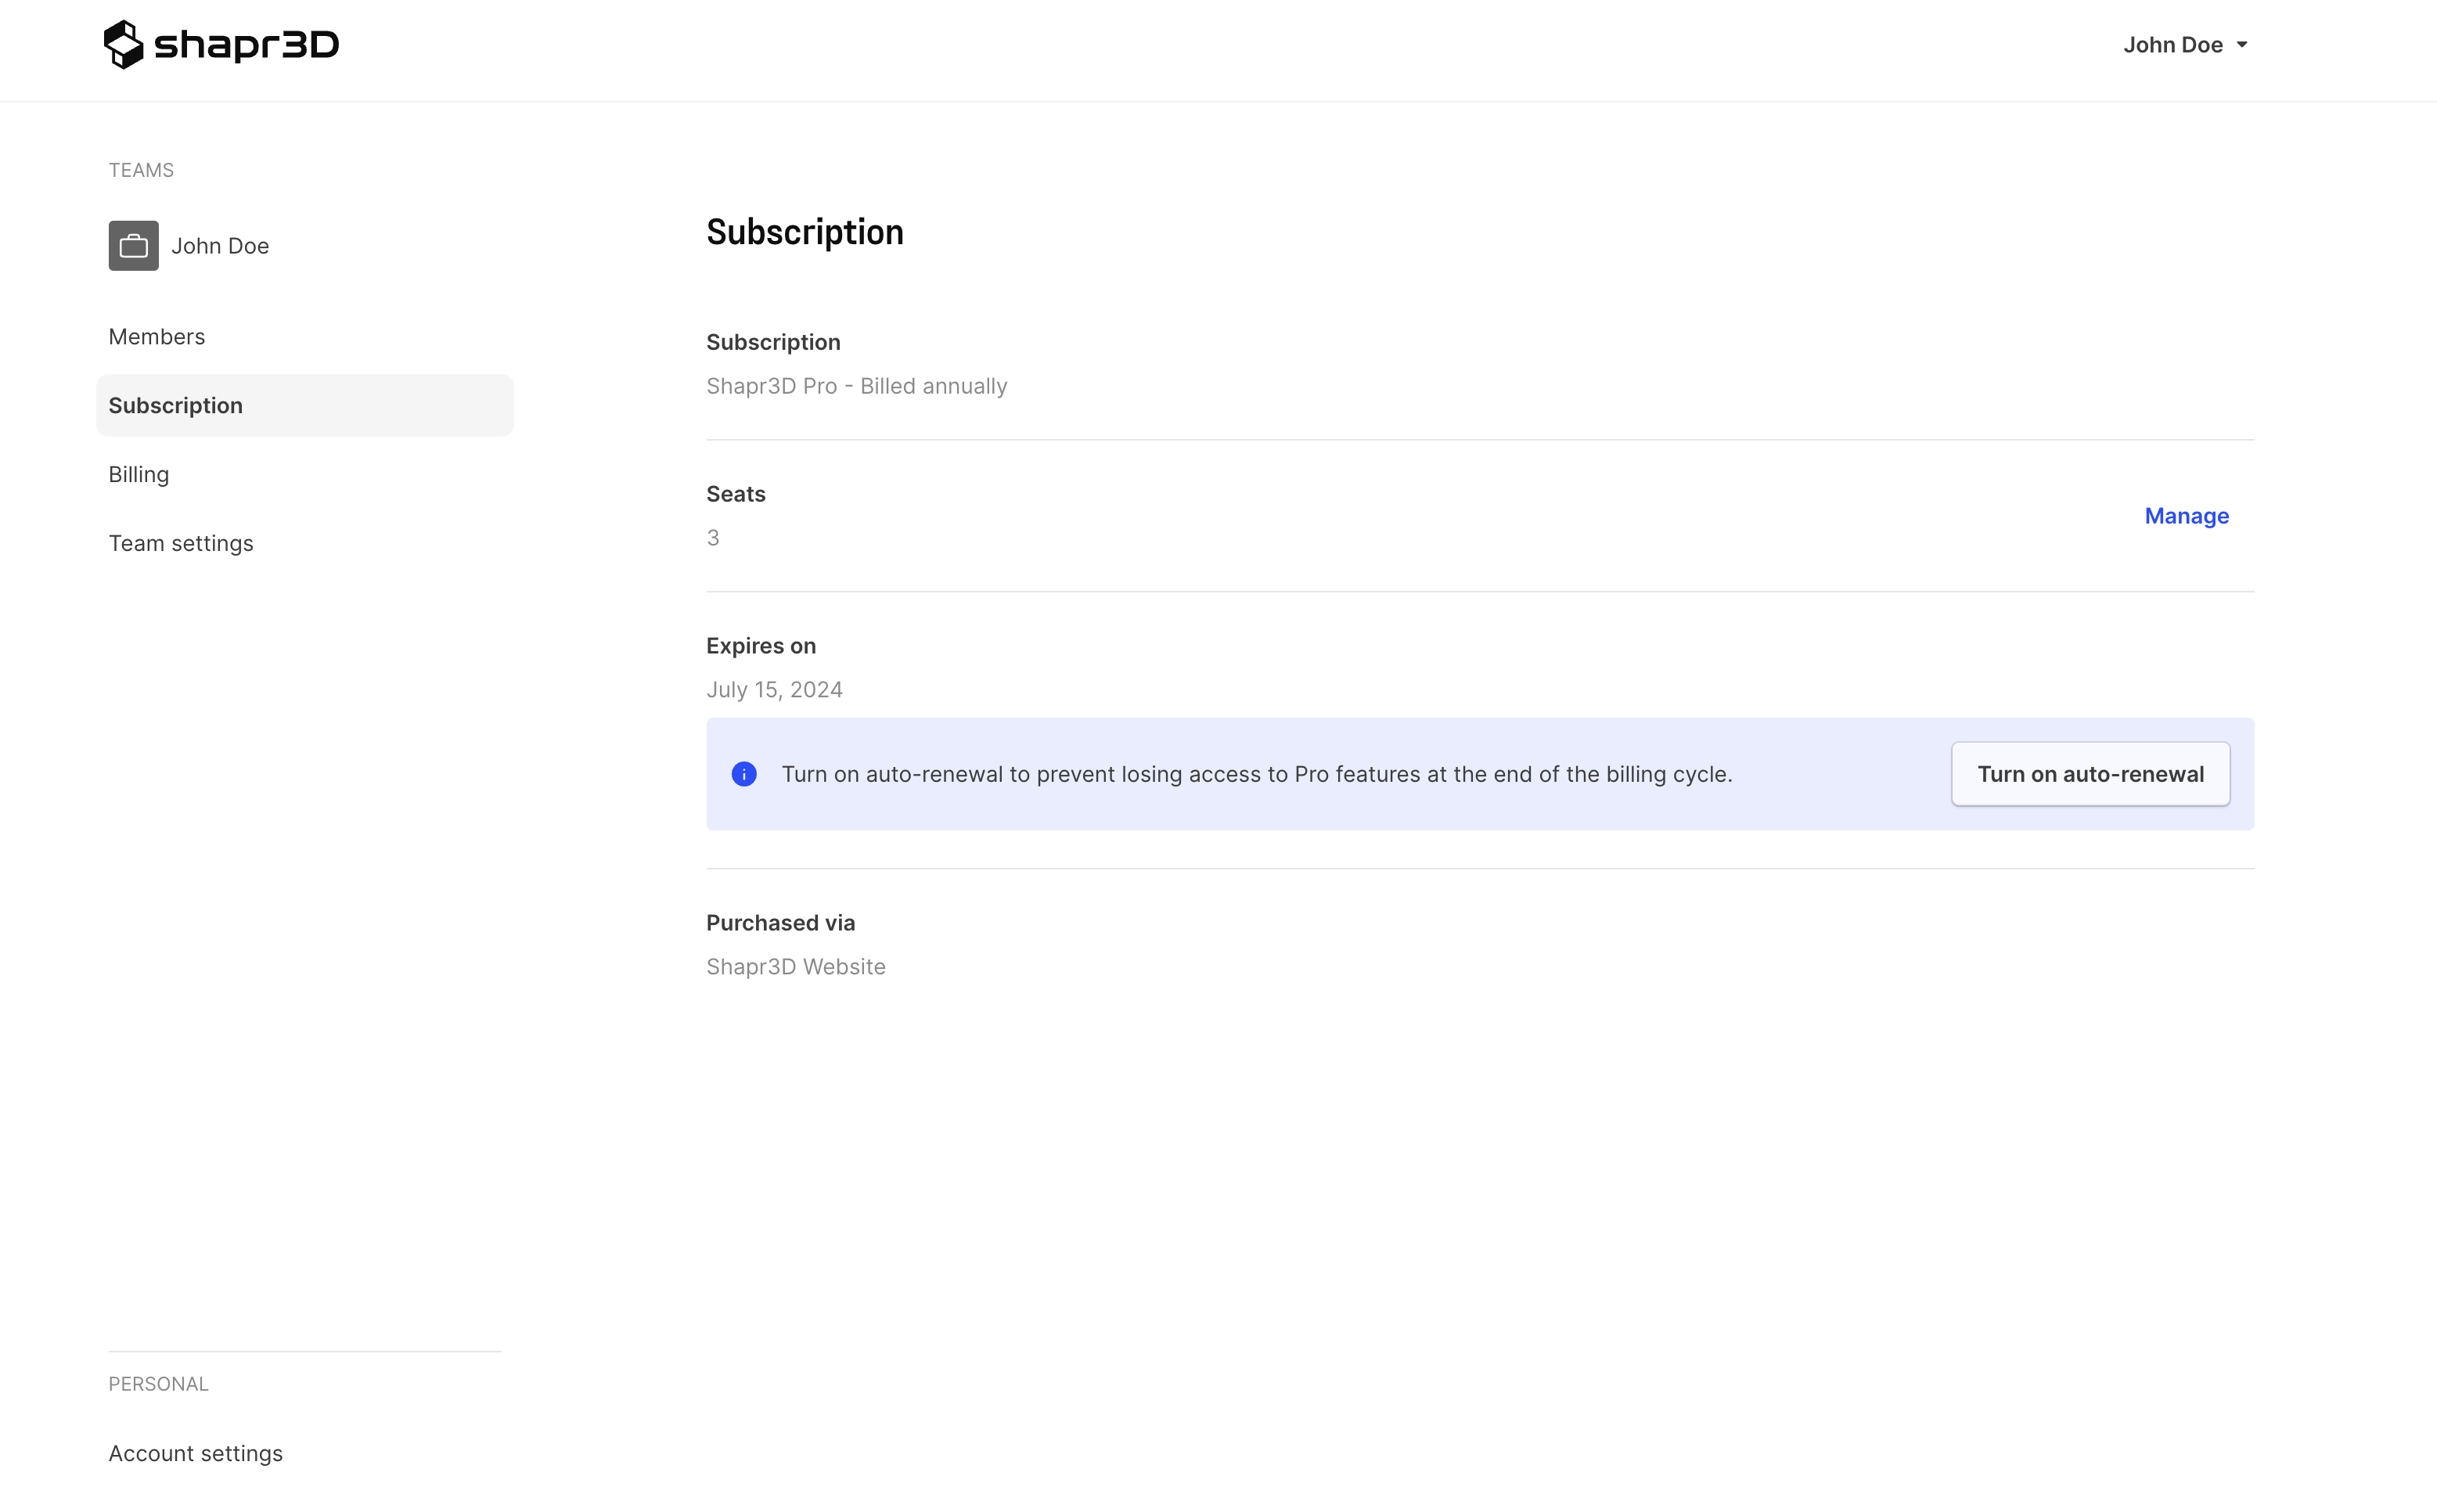Open Account settings under PERSONAL
Image resolution: width=2437 pixels, height=1512 pixels.
coord(195,1453)
